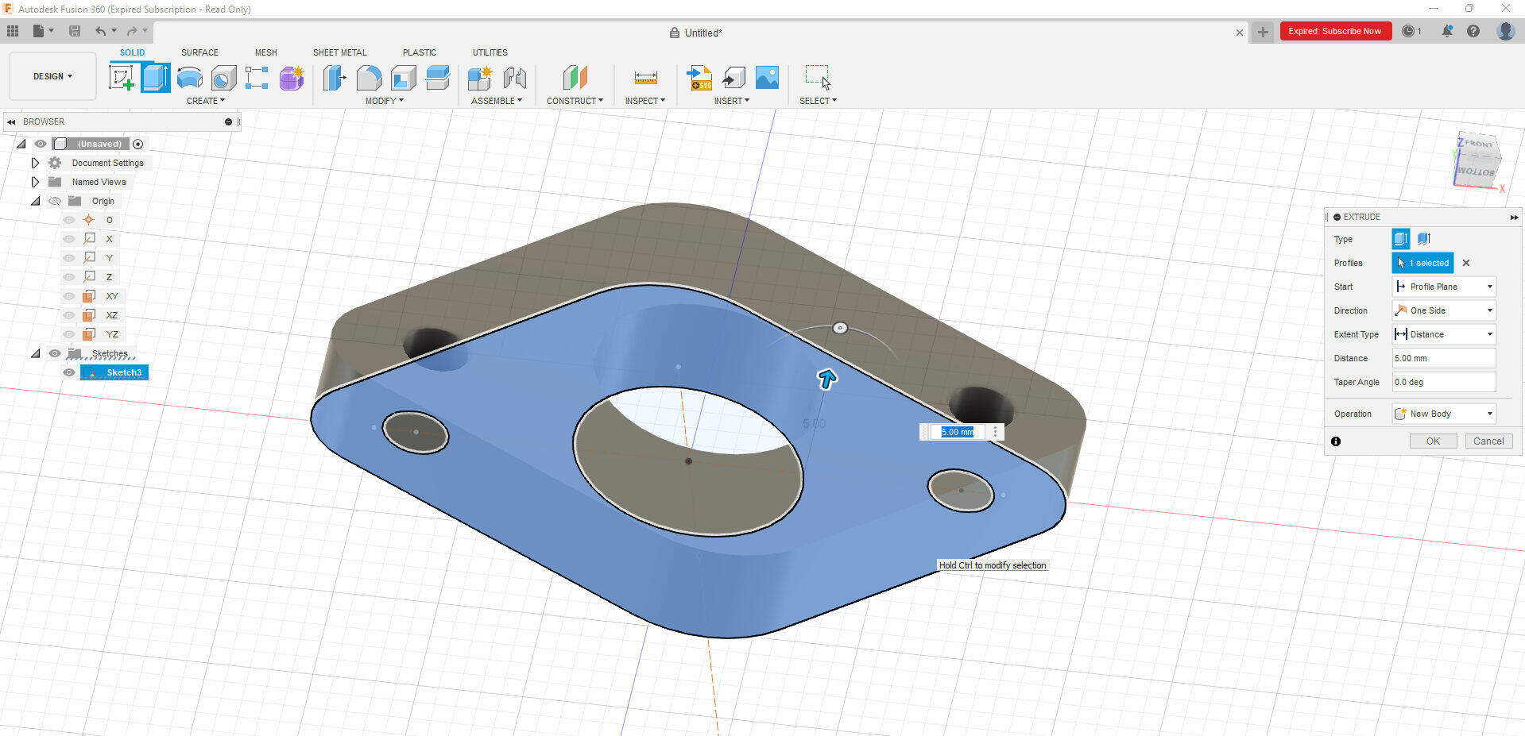Open the Direction One Side dropdown
The height and width of the screenshot is (736, 1525).
(1444, 310)
